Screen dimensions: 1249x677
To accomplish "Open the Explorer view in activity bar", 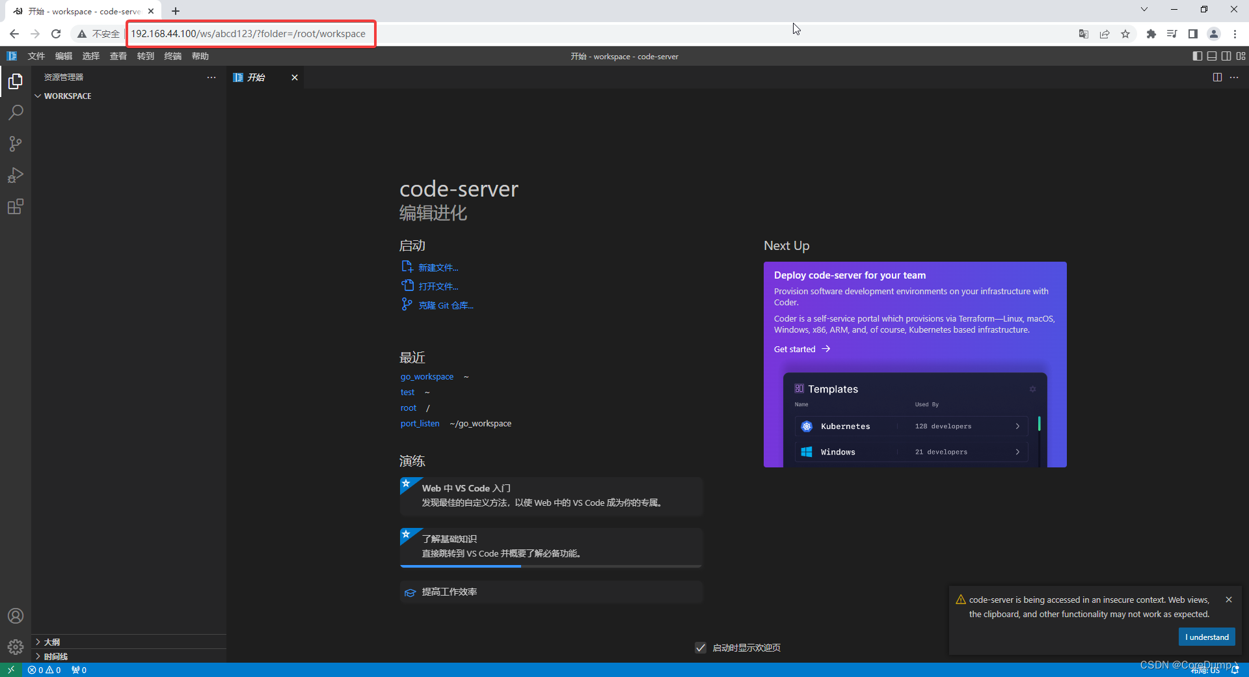I will point(16,81).
